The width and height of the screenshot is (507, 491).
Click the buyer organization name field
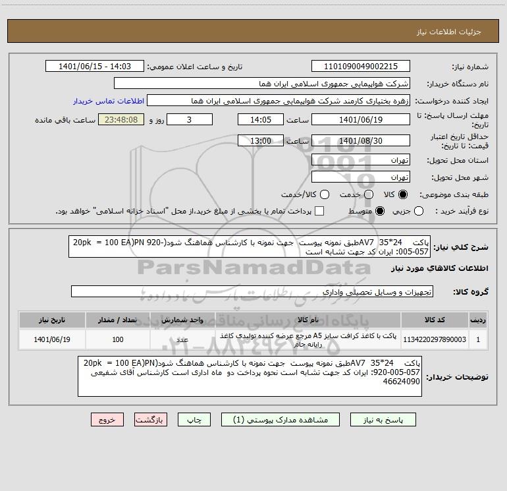click(262, 84)
